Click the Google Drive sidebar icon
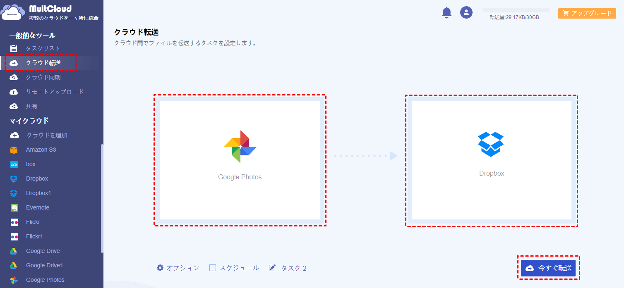The width and height of the screenshot is (624, 288). click(14, 251)
